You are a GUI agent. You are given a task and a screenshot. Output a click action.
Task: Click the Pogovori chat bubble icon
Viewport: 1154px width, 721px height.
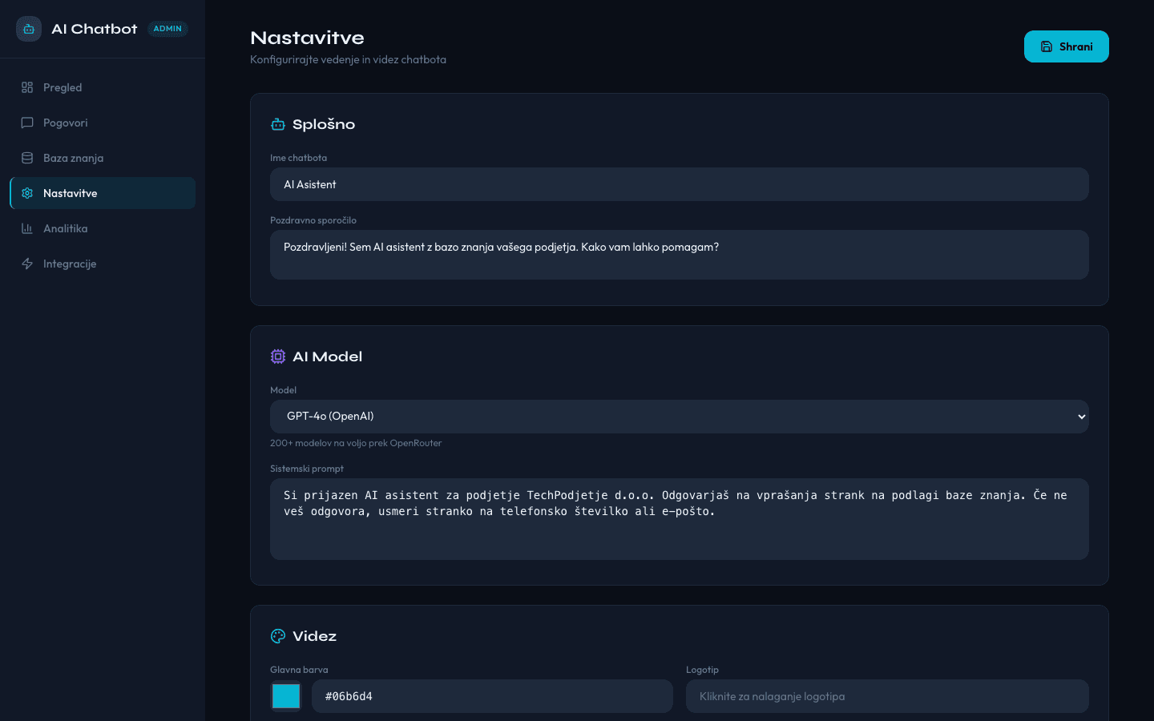point(27,123)
